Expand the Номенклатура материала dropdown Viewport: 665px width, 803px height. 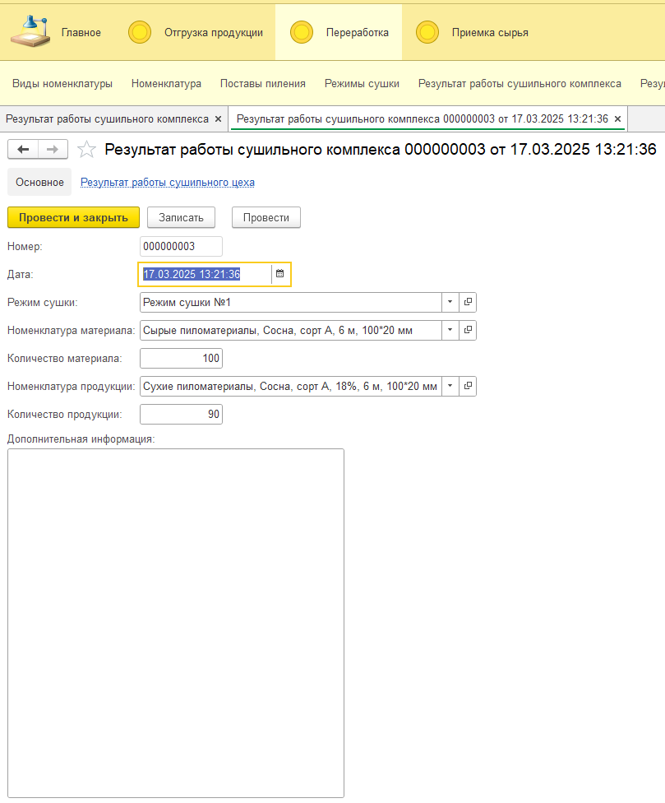450,330
